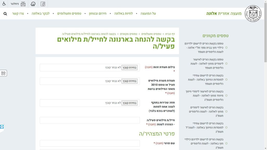Open the 'טפסים ותשלומים' menu
This screenshot has width=267, height=150.
(x=69, y=14)
